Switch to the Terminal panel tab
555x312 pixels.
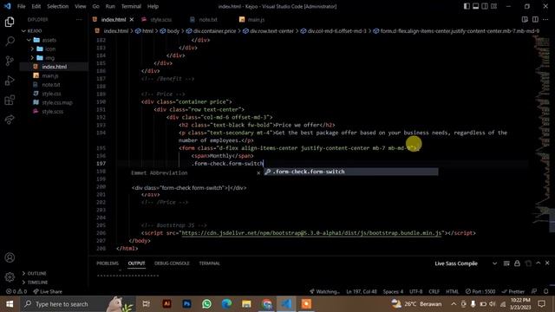pyautogui.click(x=210, y=263)
